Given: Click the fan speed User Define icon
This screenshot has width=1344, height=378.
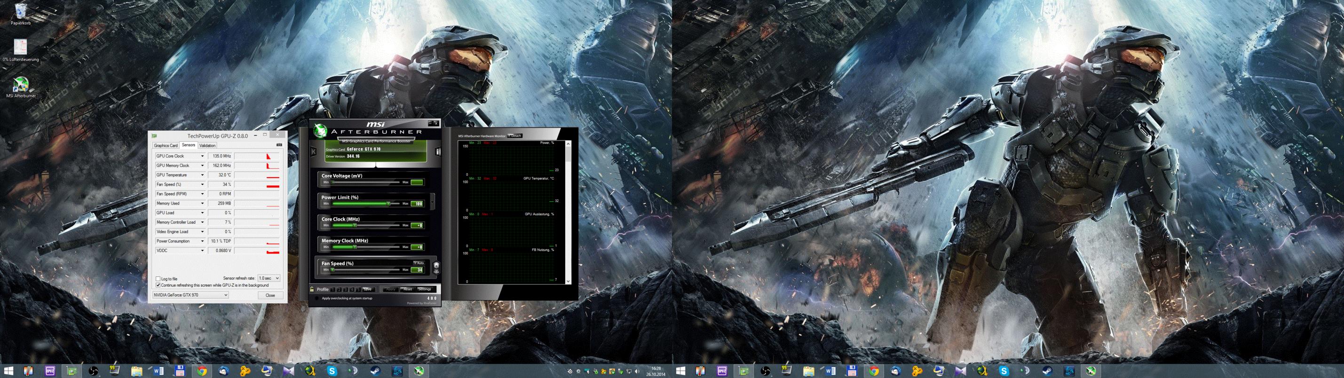Looking at the screenshot, I should click(436, 268).
